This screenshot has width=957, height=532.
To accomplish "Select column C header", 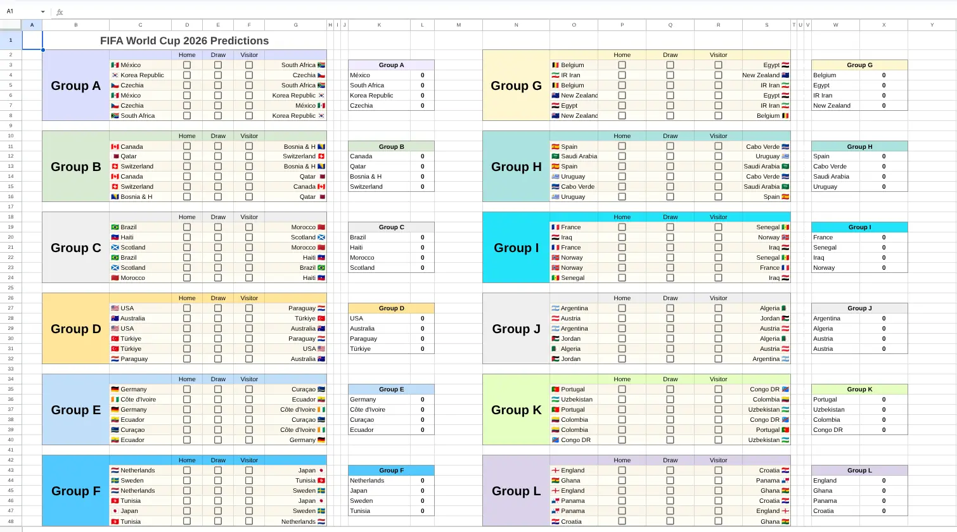I will (x=141, y=25).
